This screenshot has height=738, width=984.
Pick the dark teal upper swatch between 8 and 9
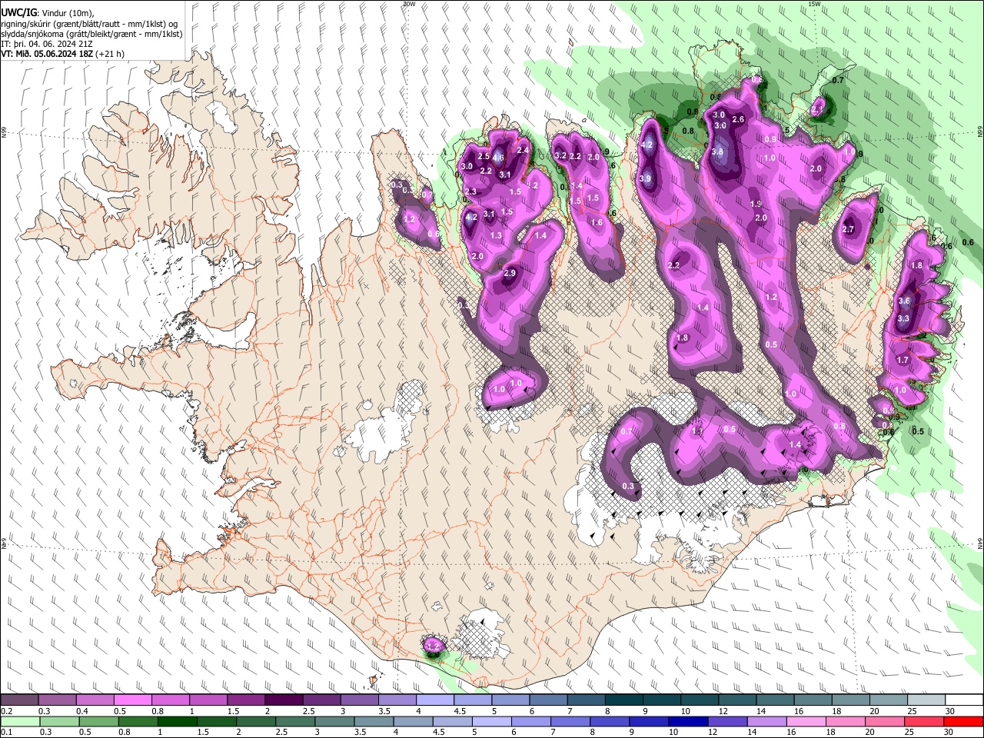[624, 700]
